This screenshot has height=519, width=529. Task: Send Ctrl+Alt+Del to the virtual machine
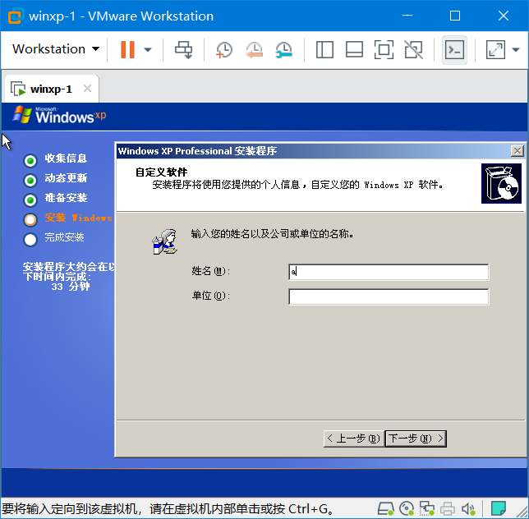pyautogui.click(x=183, y=50)
